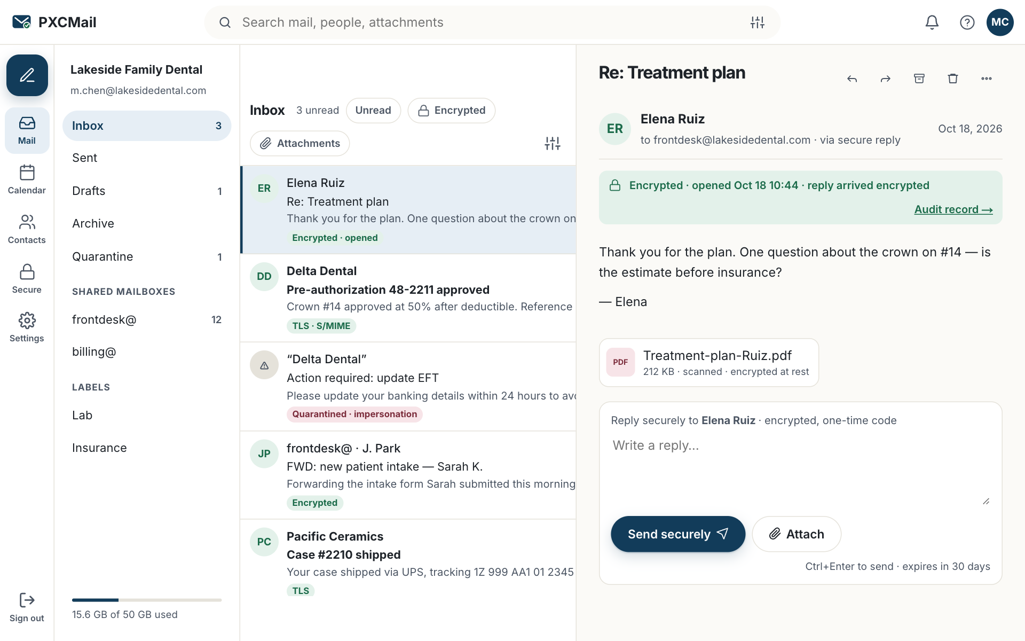The height and width of the screenshot is (641, 1025).
Task: Select the Lab label
Action: coord(147,416)
